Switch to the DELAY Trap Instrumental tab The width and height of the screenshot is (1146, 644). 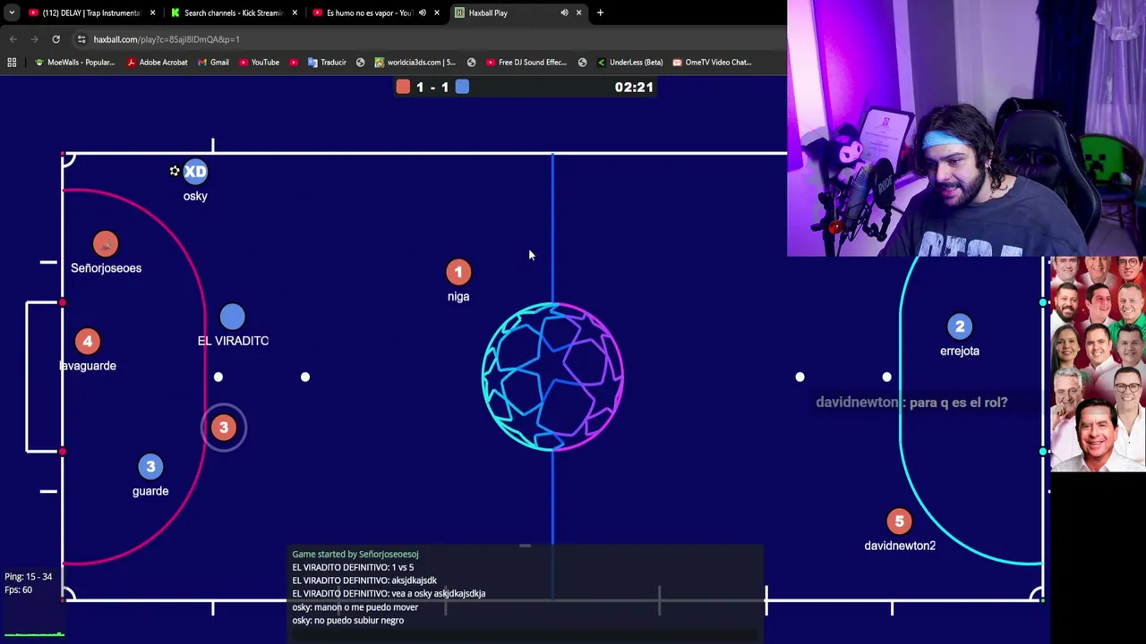tap(90, 13)
